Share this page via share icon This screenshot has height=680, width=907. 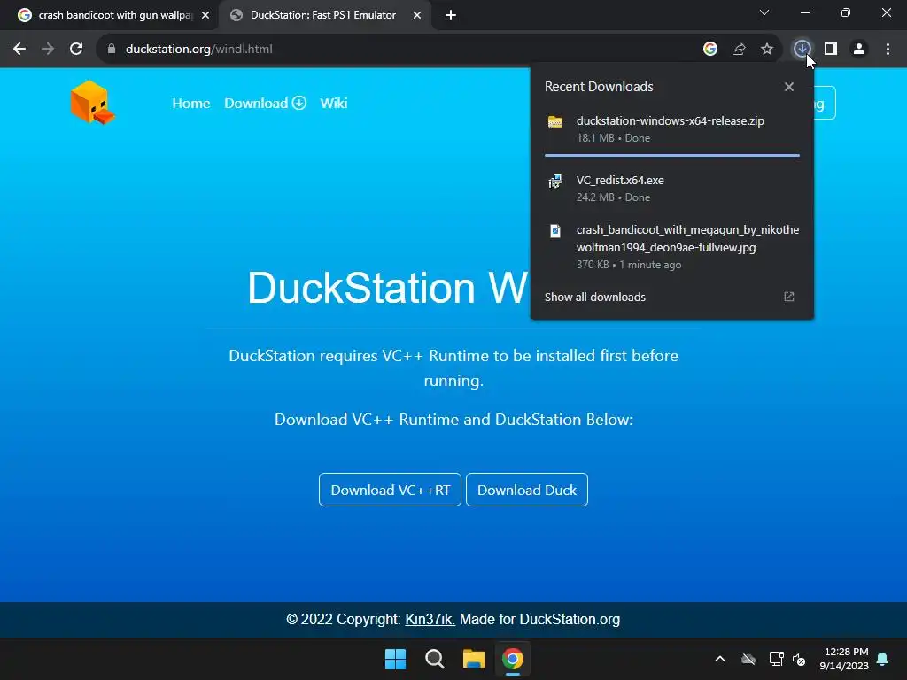[739, 50]
